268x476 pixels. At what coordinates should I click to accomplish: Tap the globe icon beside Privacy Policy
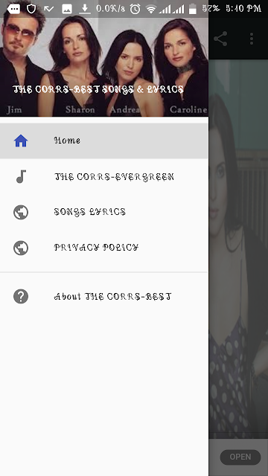point(21,248)
